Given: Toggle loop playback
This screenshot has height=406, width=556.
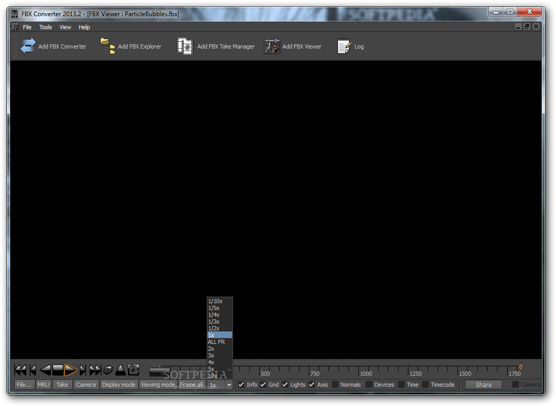Looking at the screenshot, I should (x=108, y=370).
